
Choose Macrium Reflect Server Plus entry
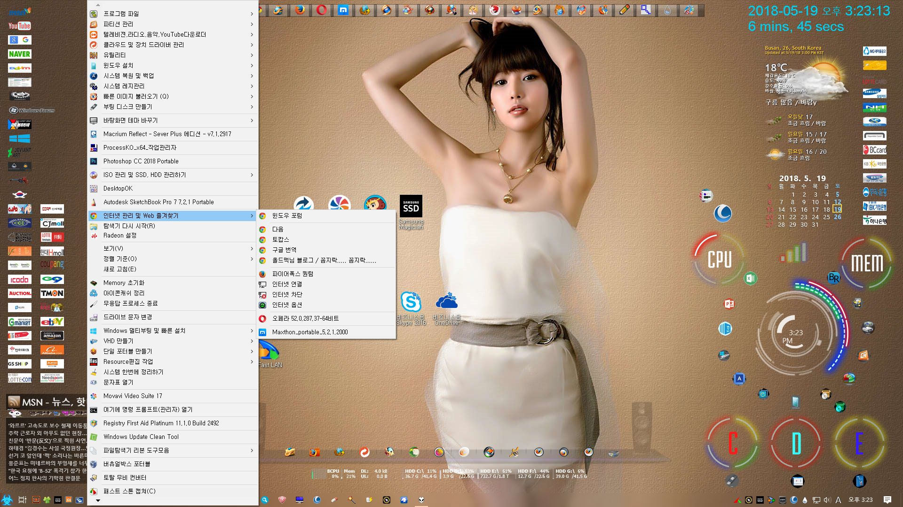tap(173, 134)
